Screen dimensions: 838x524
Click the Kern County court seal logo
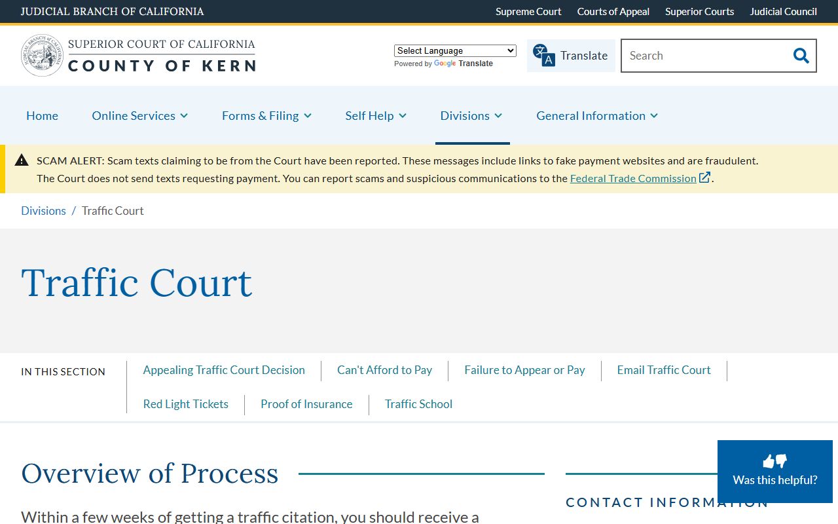[42, 56]
